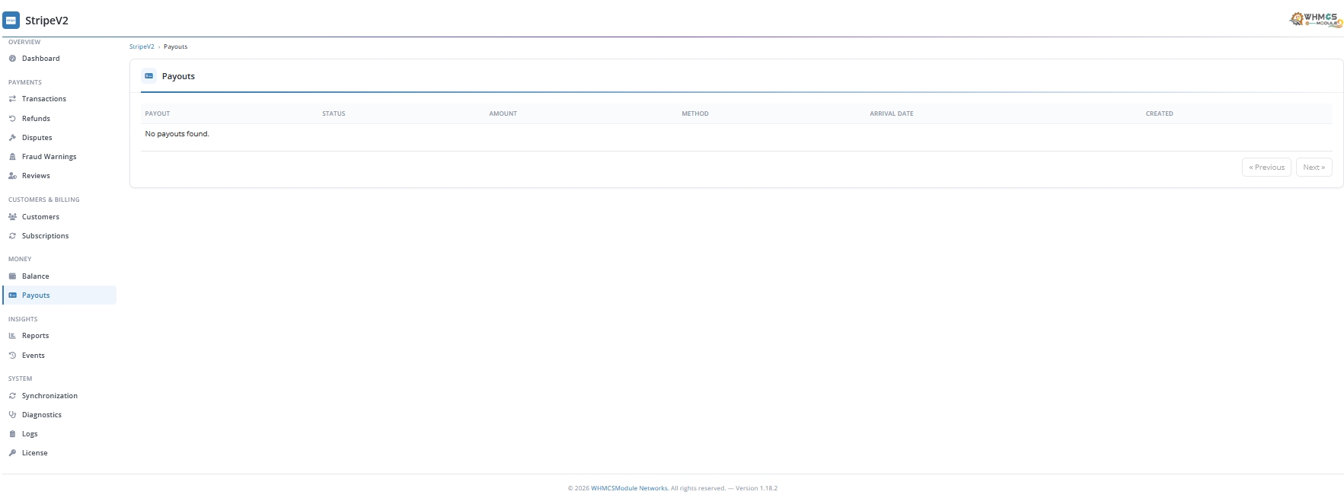
Task: Click the ARRIVAL DATE column header
Action: tap(892, 113)
